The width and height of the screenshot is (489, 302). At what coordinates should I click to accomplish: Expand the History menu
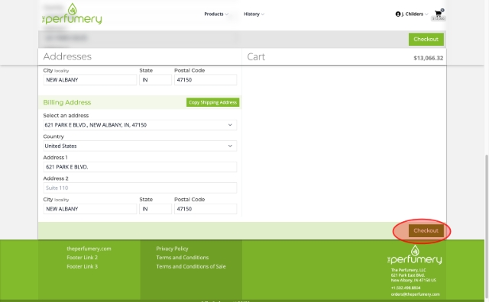point(254,14)
